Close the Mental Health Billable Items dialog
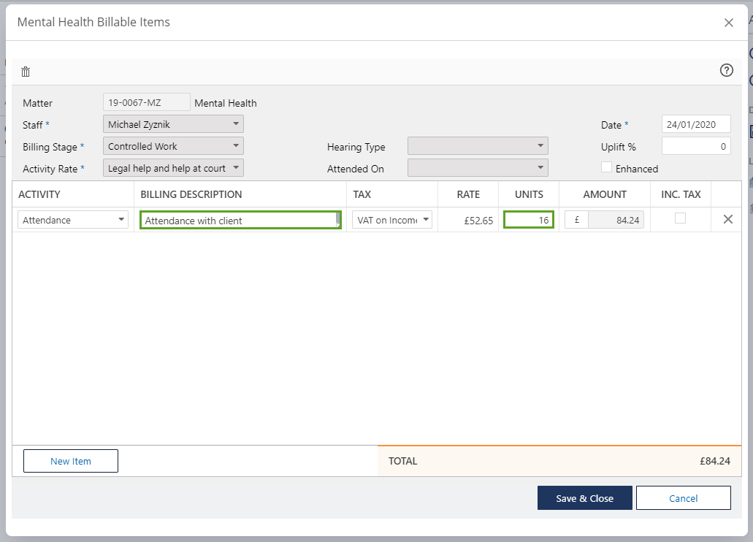 tap(728, 23)
